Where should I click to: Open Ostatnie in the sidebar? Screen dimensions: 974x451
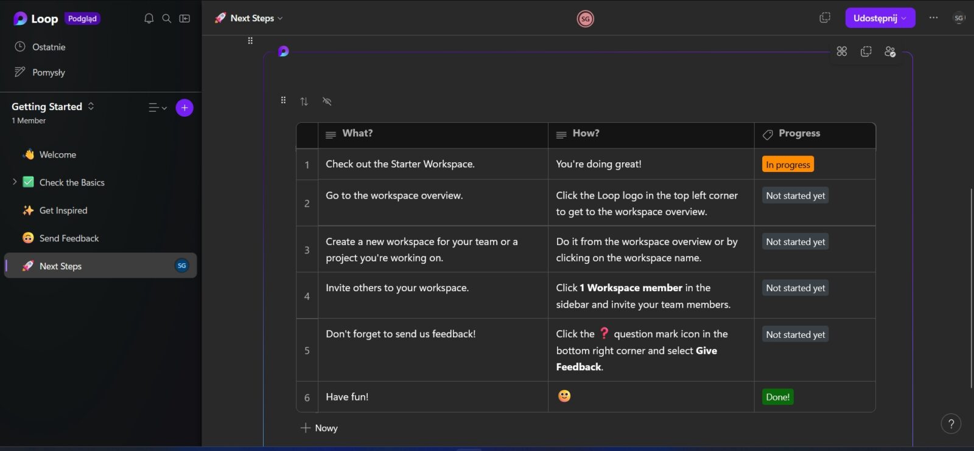coord(49,47)
